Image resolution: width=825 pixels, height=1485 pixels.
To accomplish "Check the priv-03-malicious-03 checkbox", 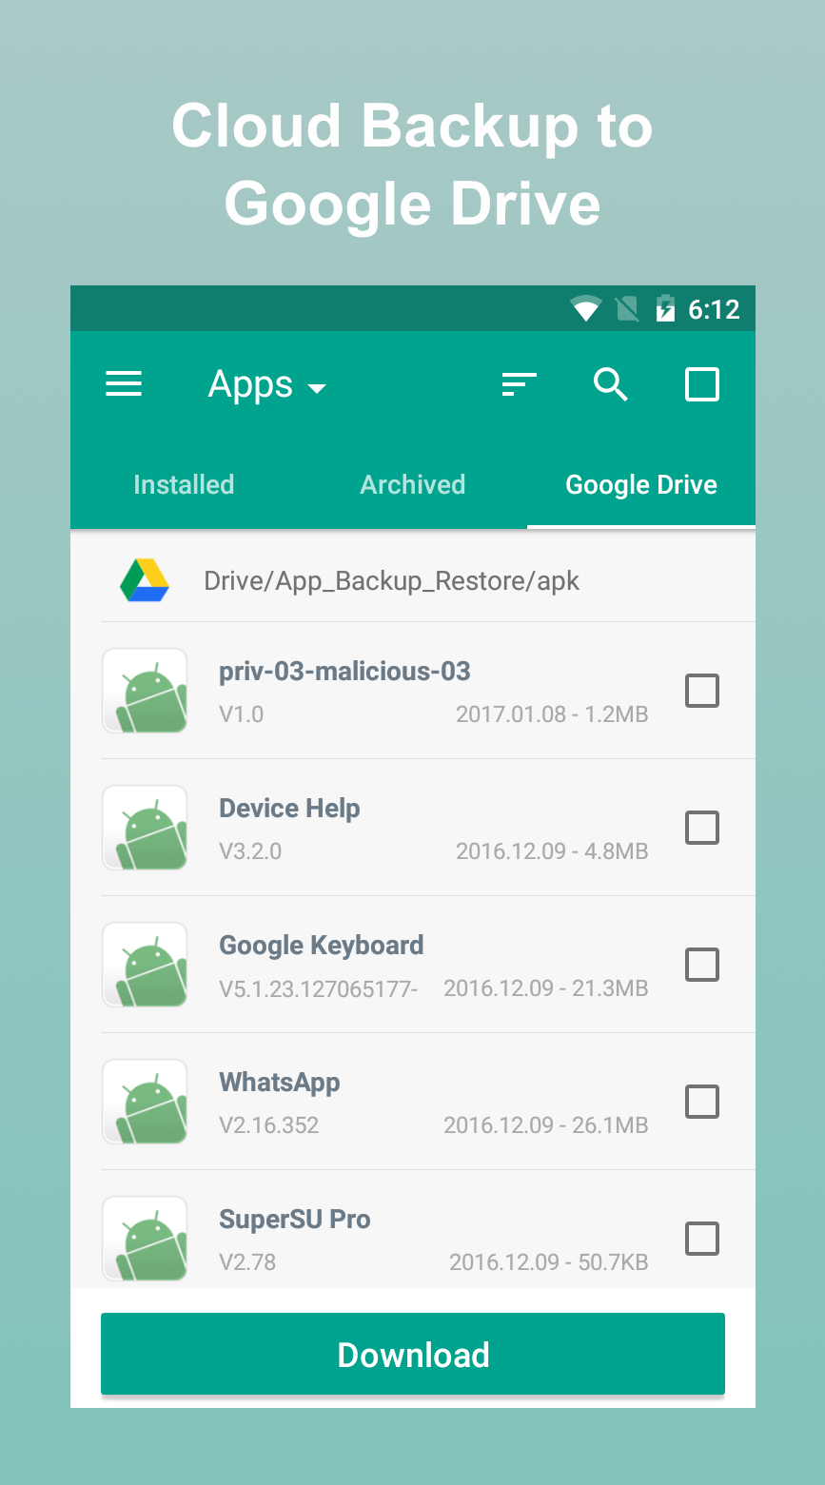I will [x=702, y=691].
